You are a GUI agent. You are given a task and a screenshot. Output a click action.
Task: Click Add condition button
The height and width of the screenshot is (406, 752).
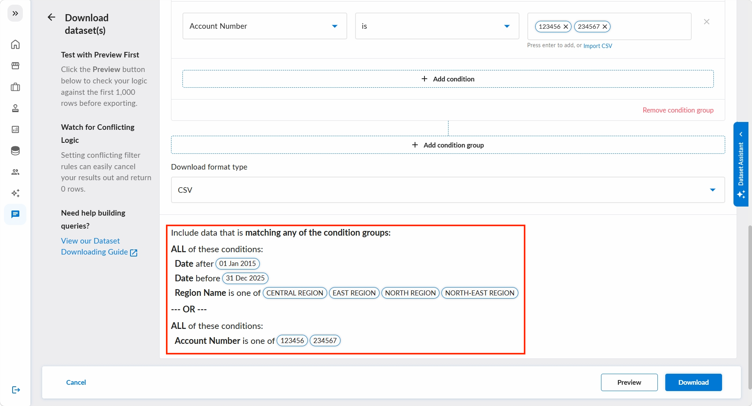pos(448,79)
